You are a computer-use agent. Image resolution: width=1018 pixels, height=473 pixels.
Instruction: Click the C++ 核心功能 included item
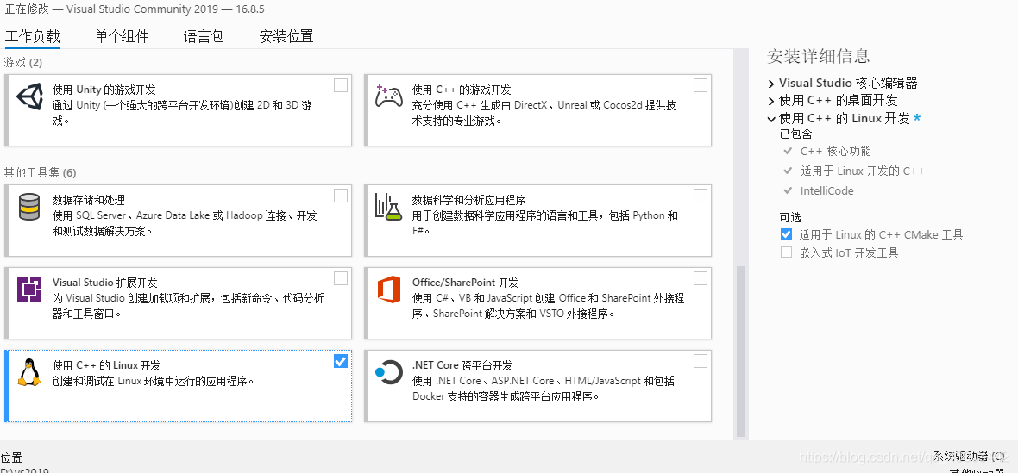(x=836, y=152)
